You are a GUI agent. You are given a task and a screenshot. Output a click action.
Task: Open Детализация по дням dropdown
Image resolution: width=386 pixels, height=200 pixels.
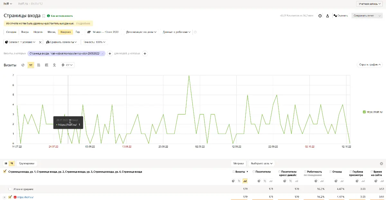141,32
